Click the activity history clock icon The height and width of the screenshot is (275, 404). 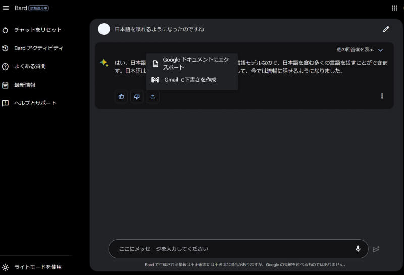(x=5, y=48)
